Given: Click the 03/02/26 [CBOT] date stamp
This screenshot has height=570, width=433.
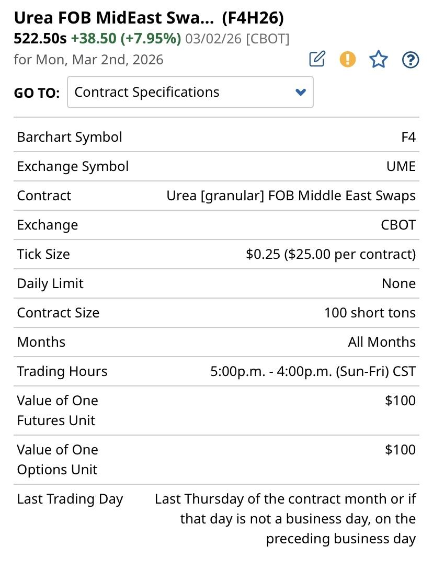Looking at the screenshot, I should coord(237,39).
